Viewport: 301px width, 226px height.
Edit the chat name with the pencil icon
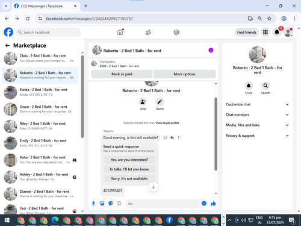click(160, 102)
